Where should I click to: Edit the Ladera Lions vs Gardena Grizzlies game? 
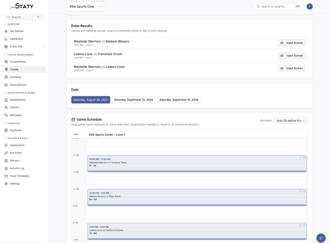(300, 225)
